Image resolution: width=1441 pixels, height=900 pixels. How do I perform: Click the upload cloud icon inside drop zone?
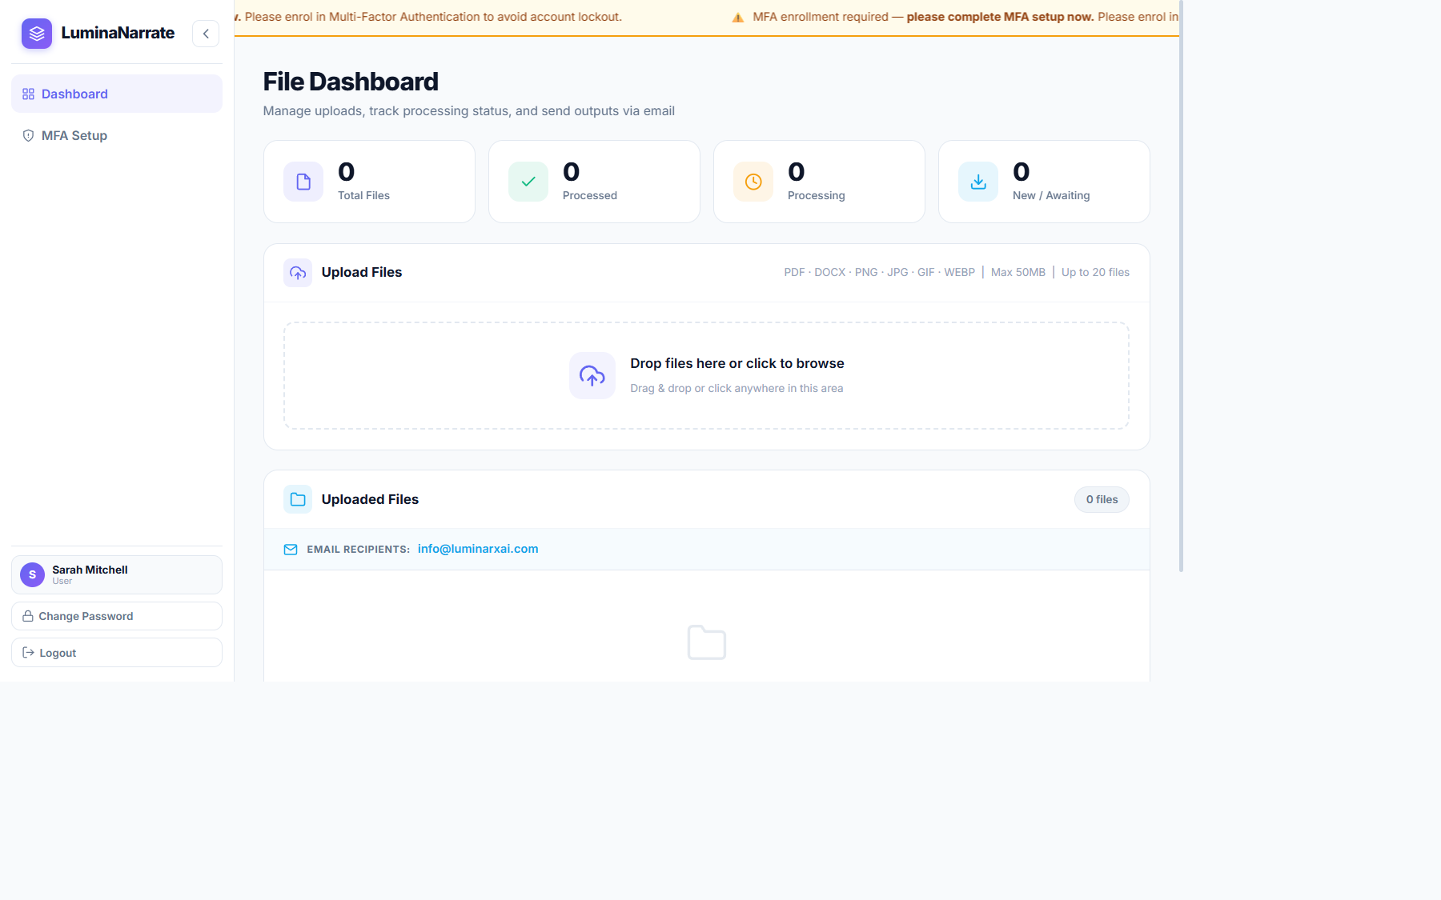point(592,375)
